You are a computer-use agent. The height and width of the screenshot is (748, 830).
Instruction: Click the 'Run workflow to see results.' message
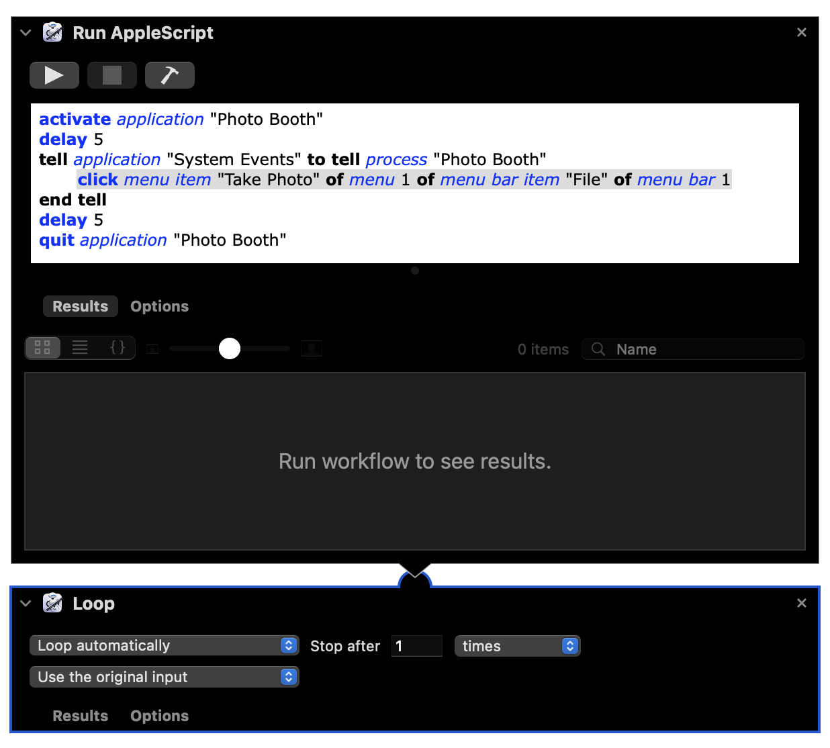click(x=415, y=461)
